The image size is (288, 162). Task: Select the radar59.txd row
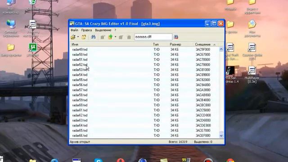coord(144,100)
